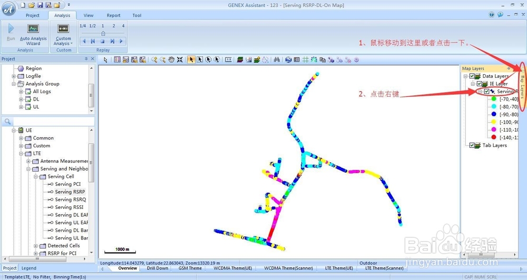The width and height of the screenshot is (527, 280).
Task: Save project with the floppy disk icon
Action: (40, 5)
